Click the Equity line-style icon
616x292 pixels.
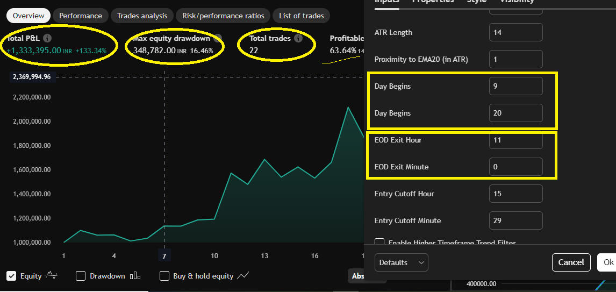(52, 276)
